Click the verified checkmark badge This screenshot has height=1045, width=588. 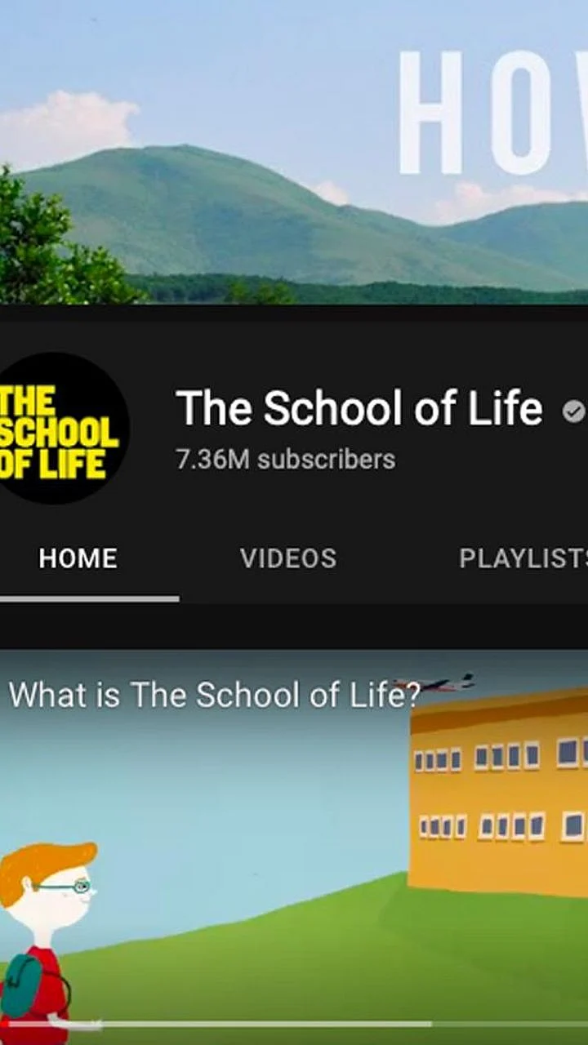coord(574,413)
